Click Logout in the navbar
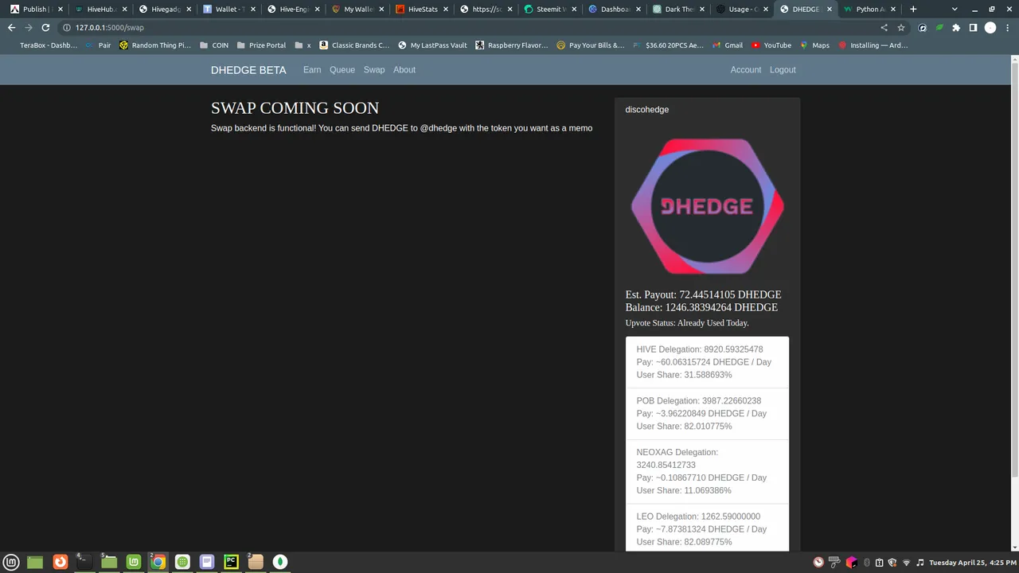This screenshot has height=573, width=1019. pos(783,70)
